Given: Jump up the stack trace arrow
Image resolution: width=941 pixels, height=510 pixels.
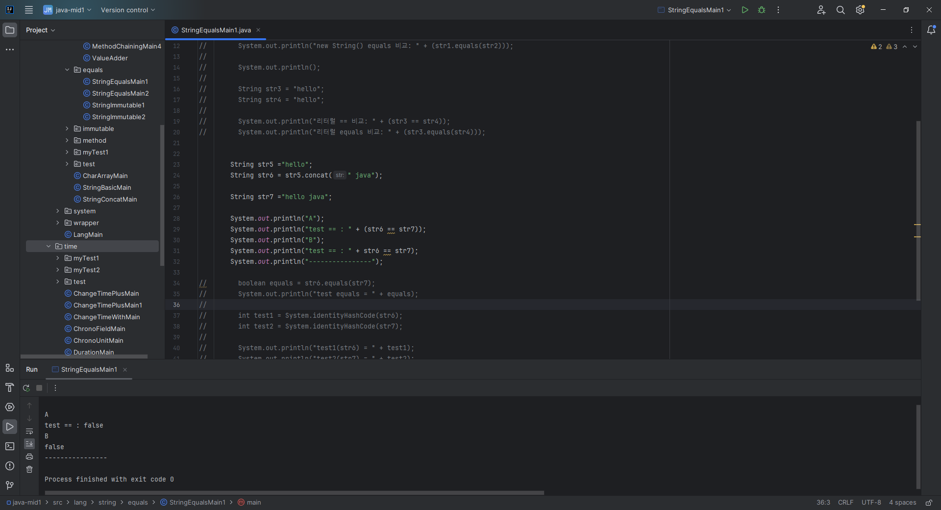Looking at the screenshot, I should [29, 406].
